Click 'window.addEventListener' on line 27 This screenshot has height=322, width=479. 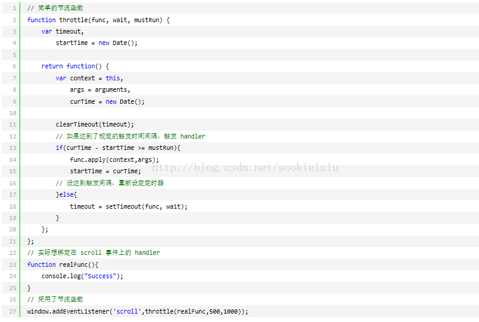pyautogui.click(x=68, y=311)
